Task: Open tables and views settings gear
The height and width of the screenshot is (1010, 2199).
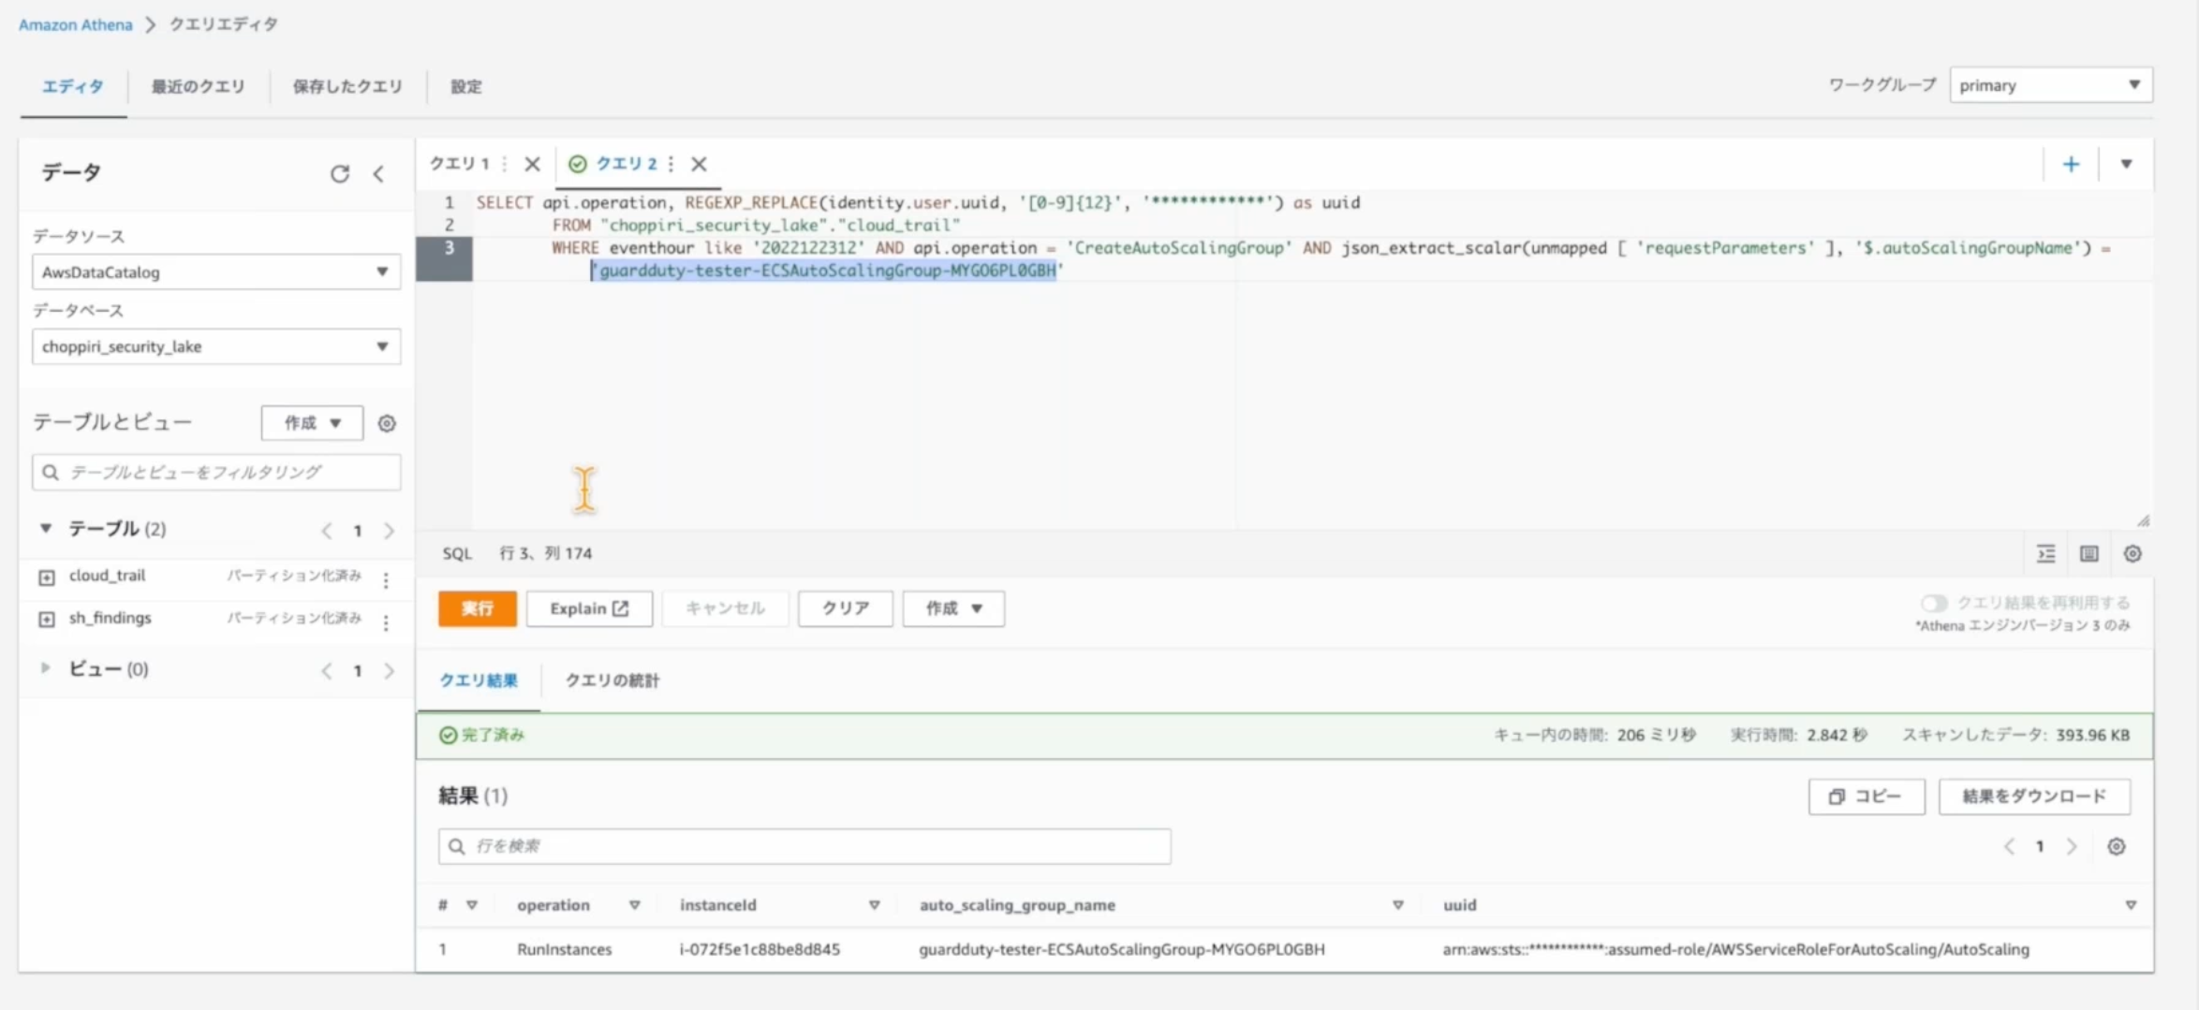Action: [x=387, y=423]
